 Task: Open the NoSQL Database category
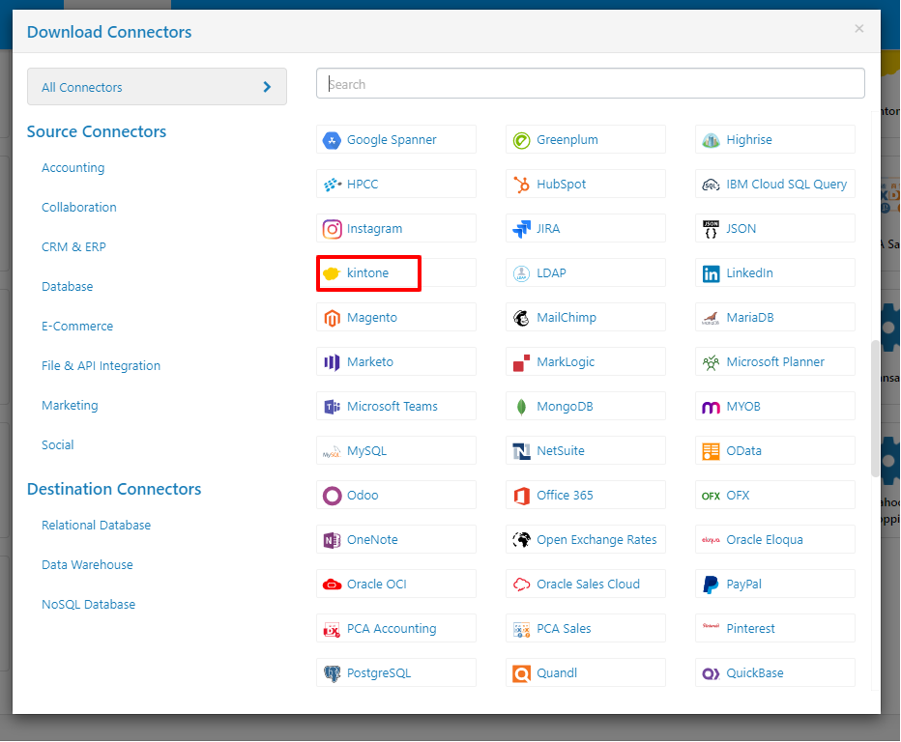point(89,604)
